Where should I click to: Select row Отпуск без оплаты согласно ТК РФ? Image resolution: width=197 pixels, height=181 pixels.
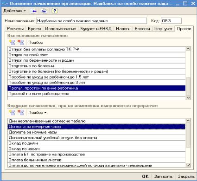(96, 49)
